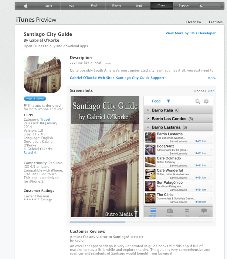Go to the Features section link
Screen dimensions: 227x259
point(216,22)
